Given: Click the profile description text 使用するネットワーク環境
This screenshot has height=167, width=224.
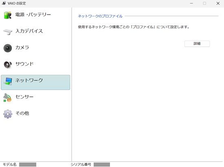Looking at the screenshot, I should tap(134, 27).
